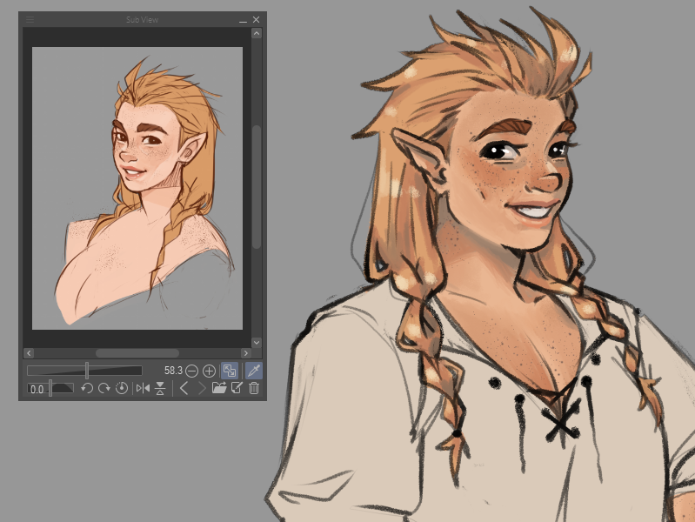The height and width of the screenshot is (522, 695).
Task: Rotate the reference image left
Action: pyautogui.click(x=87, y=388)
